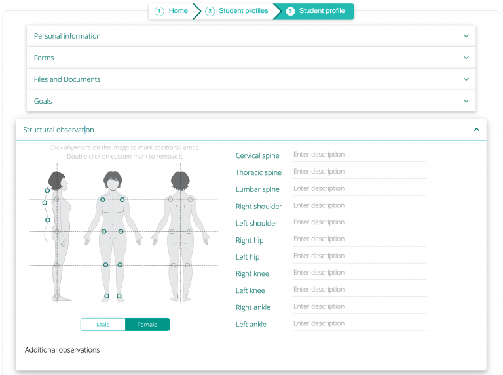
Task: Expand the Goals section chevron
Action: [x=466, y=101]
